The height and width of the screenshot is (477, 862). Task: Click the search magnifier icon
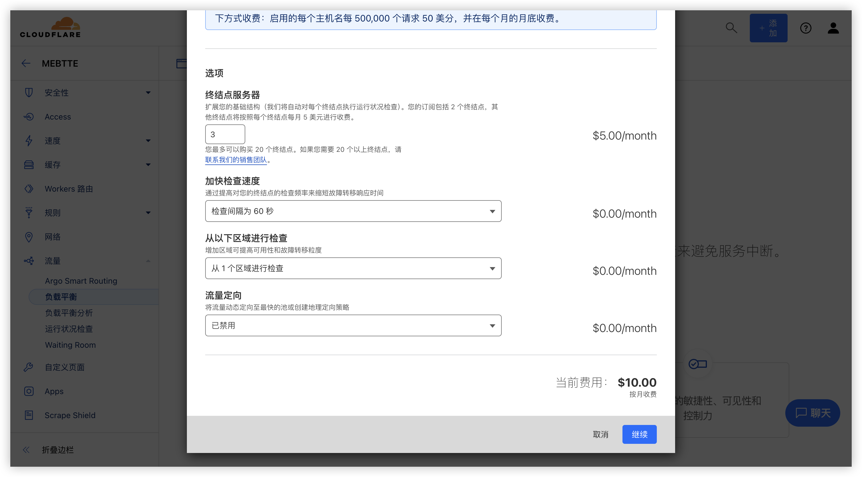tap(731, 28)
